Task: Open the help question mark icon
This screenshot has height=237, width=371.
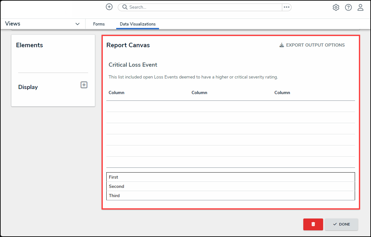Action: point(348,7)
